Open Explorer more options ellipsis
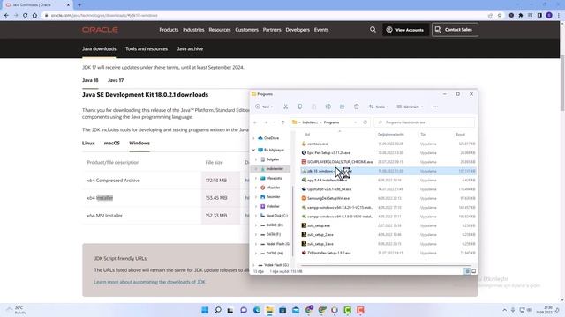The height and width of the screenshot is (317, 565). pyautogui.click(x=435, y=107)
